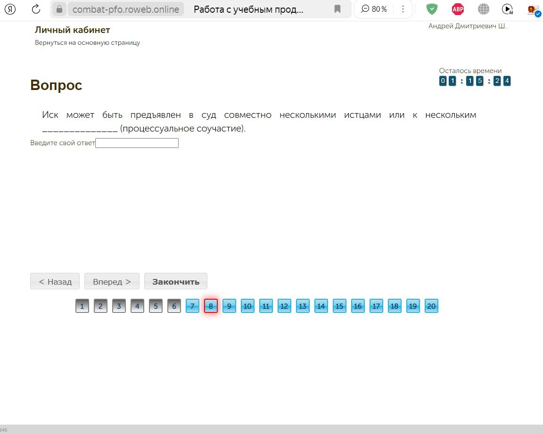
Task: Open the ABP Adblock Plus extension
Action: [x=458, y=9]
